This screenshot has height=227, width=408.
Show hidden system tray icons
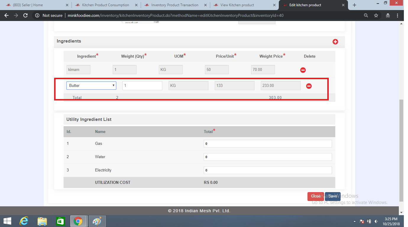point(354,221)
